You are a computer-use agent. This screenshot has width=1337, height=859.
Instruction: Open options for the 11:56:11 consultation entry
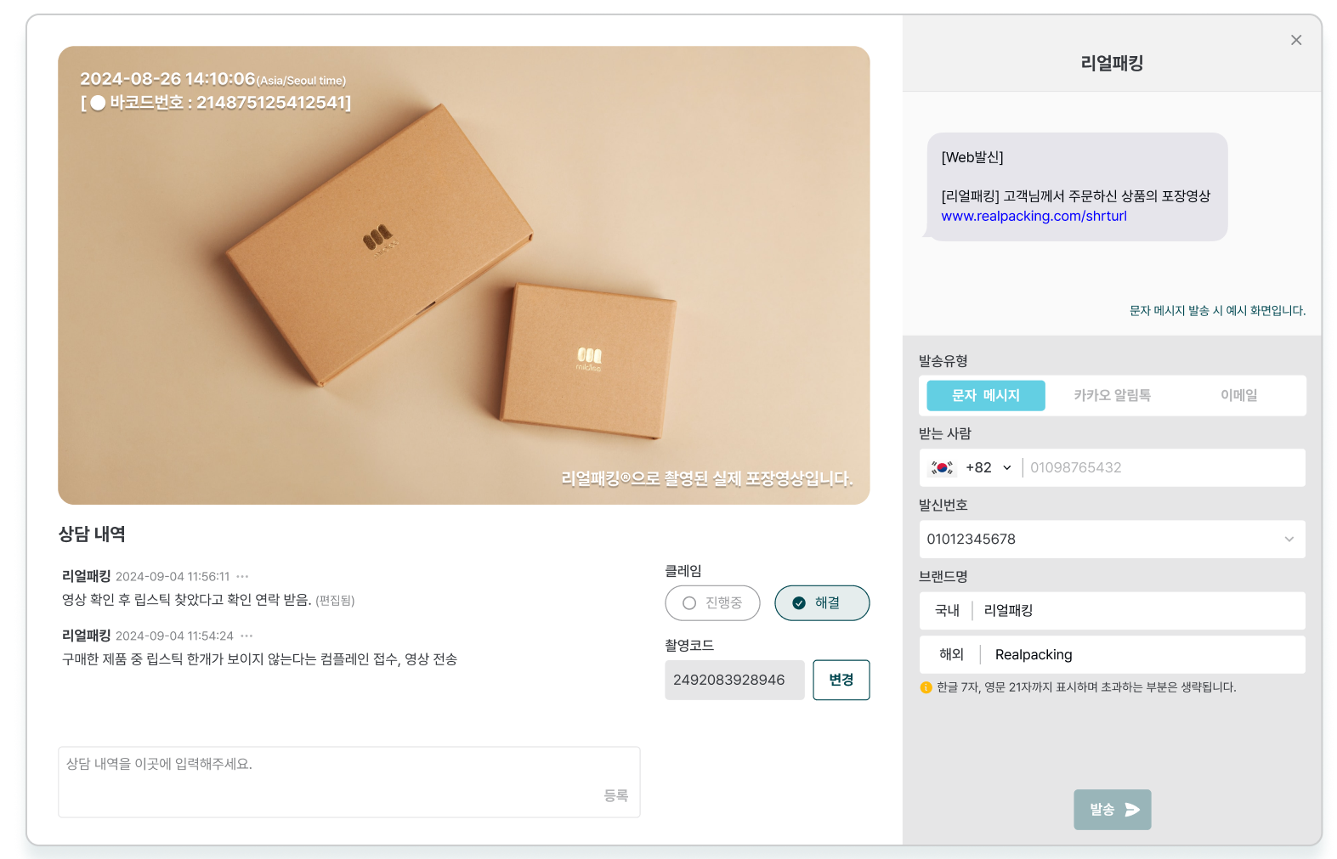[242, 576]
